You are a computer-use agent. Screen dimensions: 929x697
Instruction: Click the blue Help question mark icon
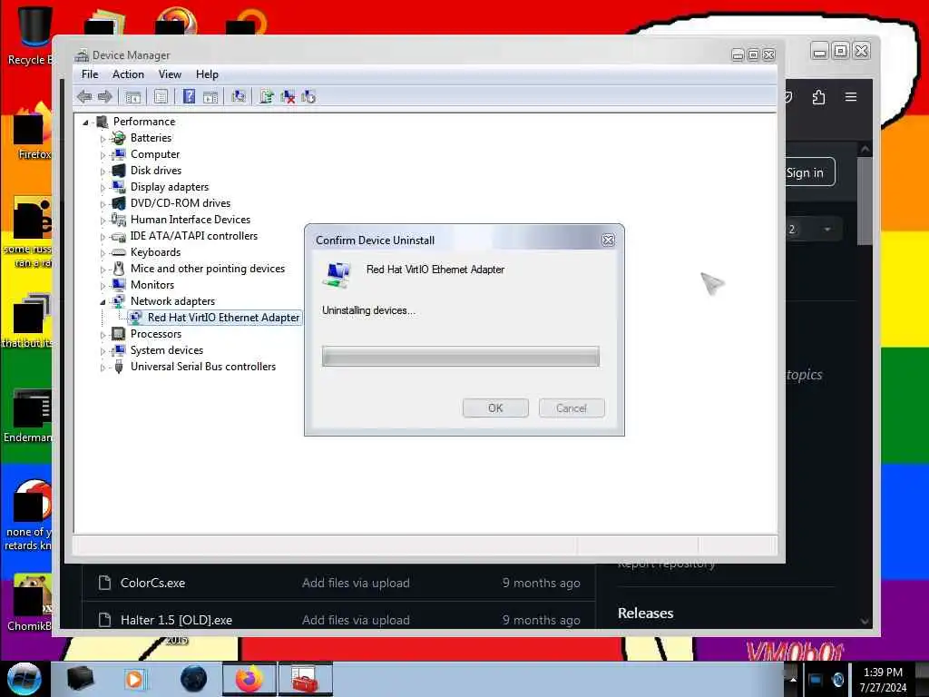coord(189,96)
